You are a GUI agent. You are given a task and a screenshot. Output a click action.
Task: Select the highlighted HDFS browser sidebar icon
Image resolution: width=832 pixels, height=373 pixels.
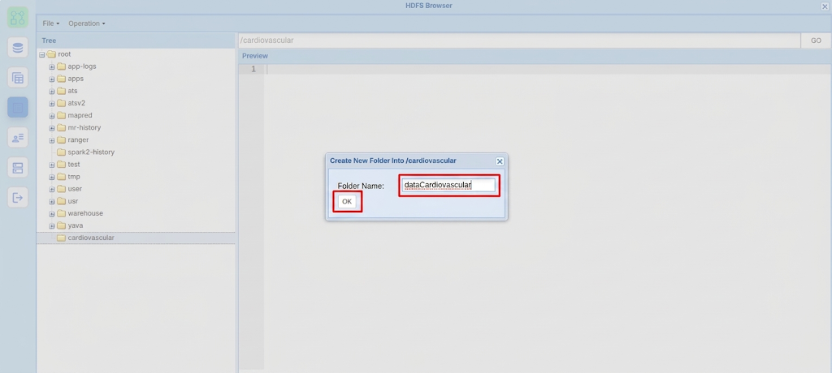coord(18,108)
